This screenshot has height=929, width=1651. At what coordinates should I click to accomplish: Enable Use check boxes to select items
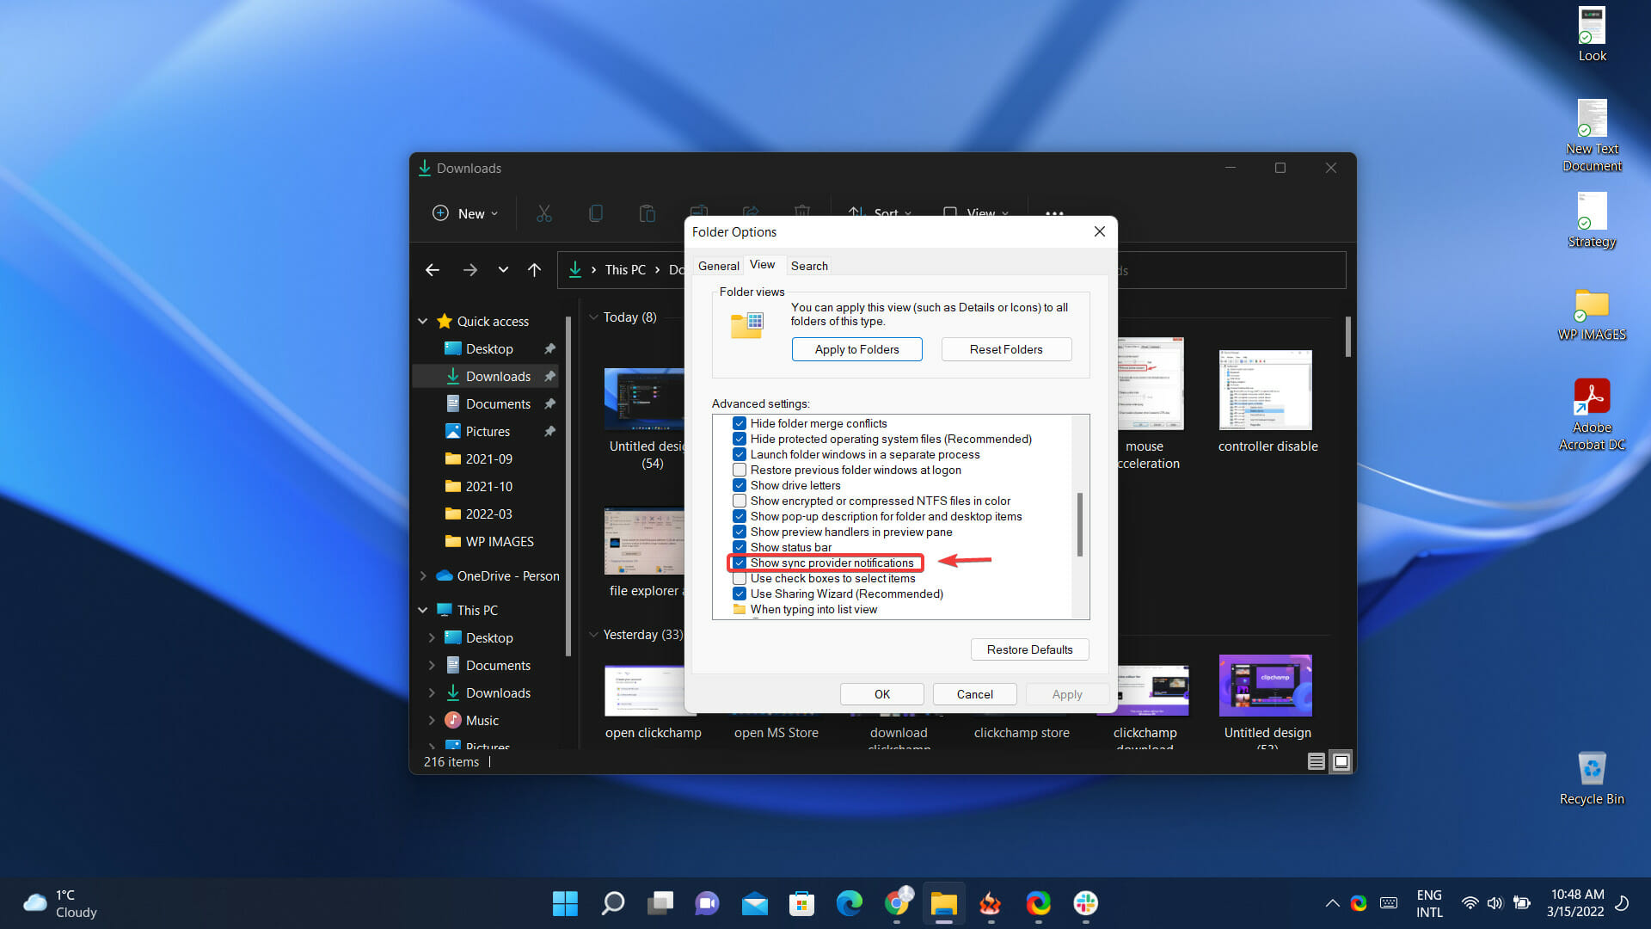click(x=740, y=579)
